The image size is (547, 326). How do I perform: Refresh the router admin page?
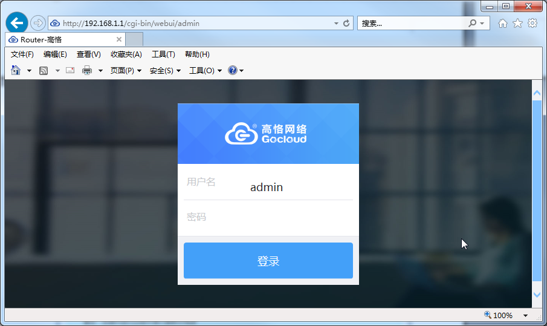click(346, 24)
